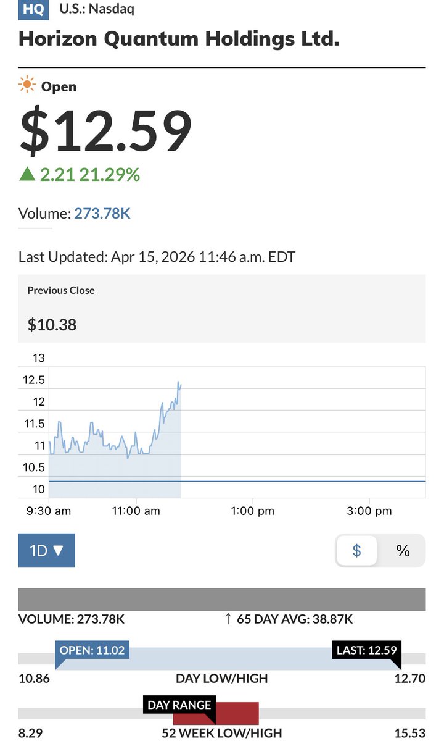
Task: Click the chart's latest price peak
Action: pyautogui.click(x=178, y=383)
